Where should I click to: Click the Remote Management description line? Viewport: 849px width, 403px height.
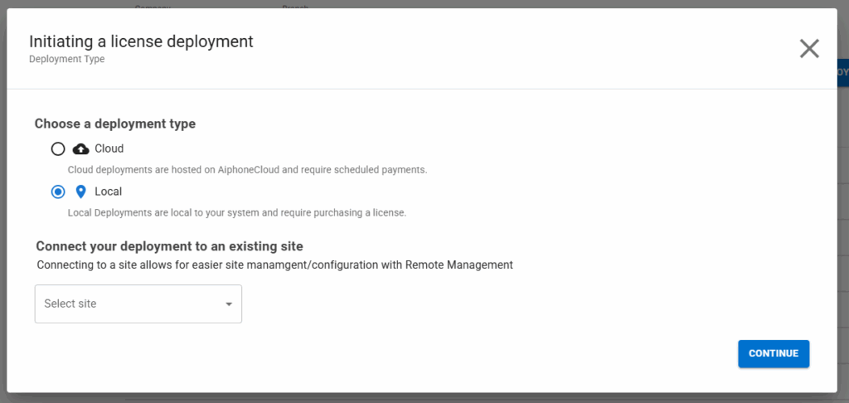click(x=274, y=265)
